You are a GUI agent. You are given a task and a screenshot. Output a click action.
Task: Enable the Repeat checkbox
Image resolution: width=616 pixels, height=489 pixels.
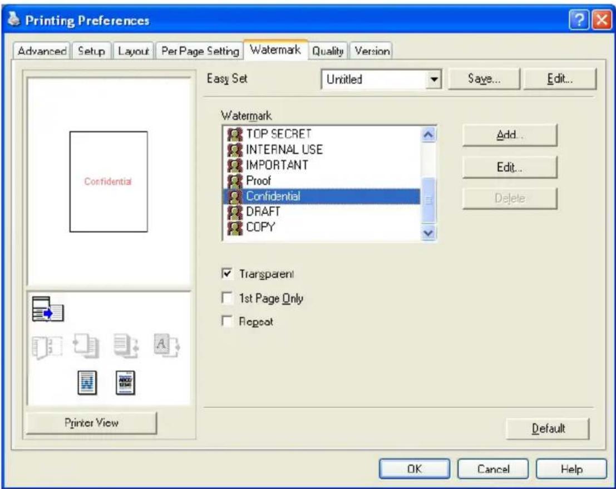[x=227, y=322]
